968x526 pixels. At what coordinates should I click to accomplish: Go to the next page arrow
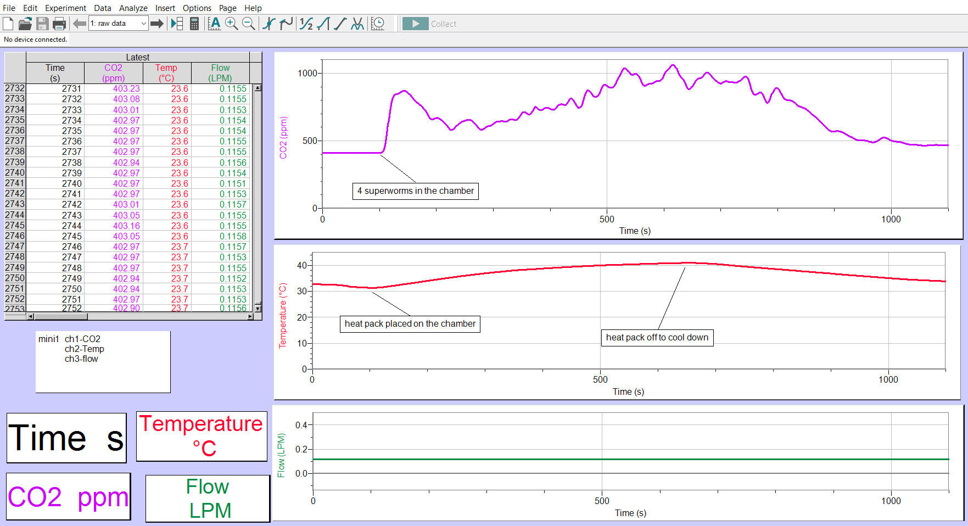pyautogui.click(x=157, y=24)
